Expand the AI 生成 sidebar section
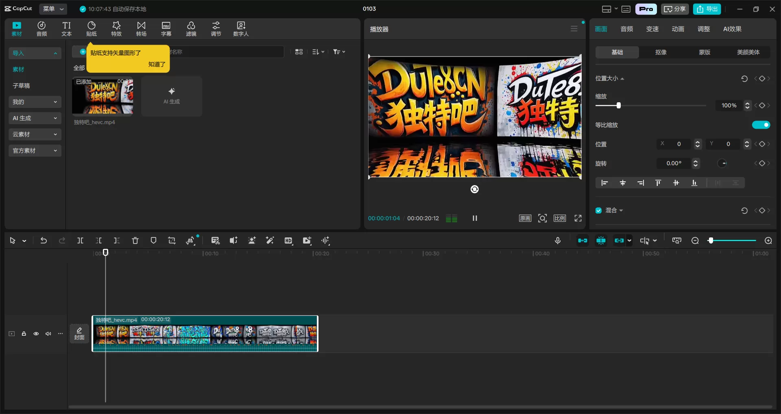 pyautogui.click(x=35, y=118)
